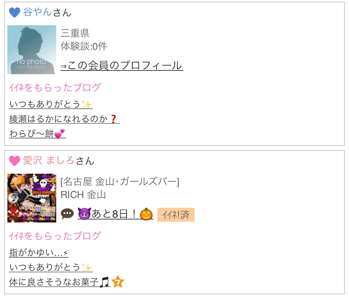The height and width of the screenshot is (297, 349).
Task: Open the 谷やん member name link
Action: [37, 12]
